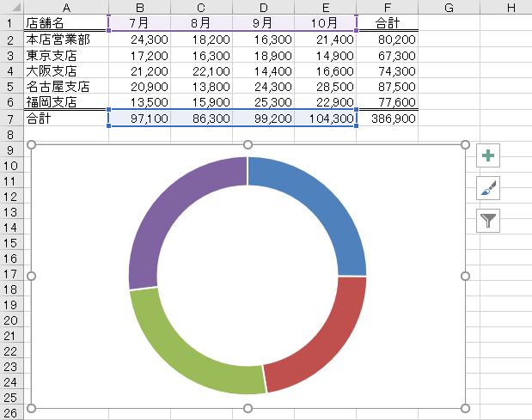
Task: Select row 26 header
Action: pos(11,412)
